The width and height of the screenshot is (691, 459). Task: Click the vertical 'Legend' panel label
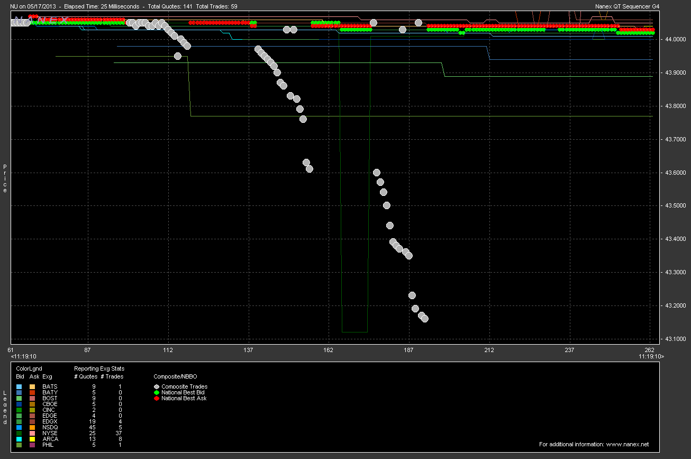tap(5, 408)
